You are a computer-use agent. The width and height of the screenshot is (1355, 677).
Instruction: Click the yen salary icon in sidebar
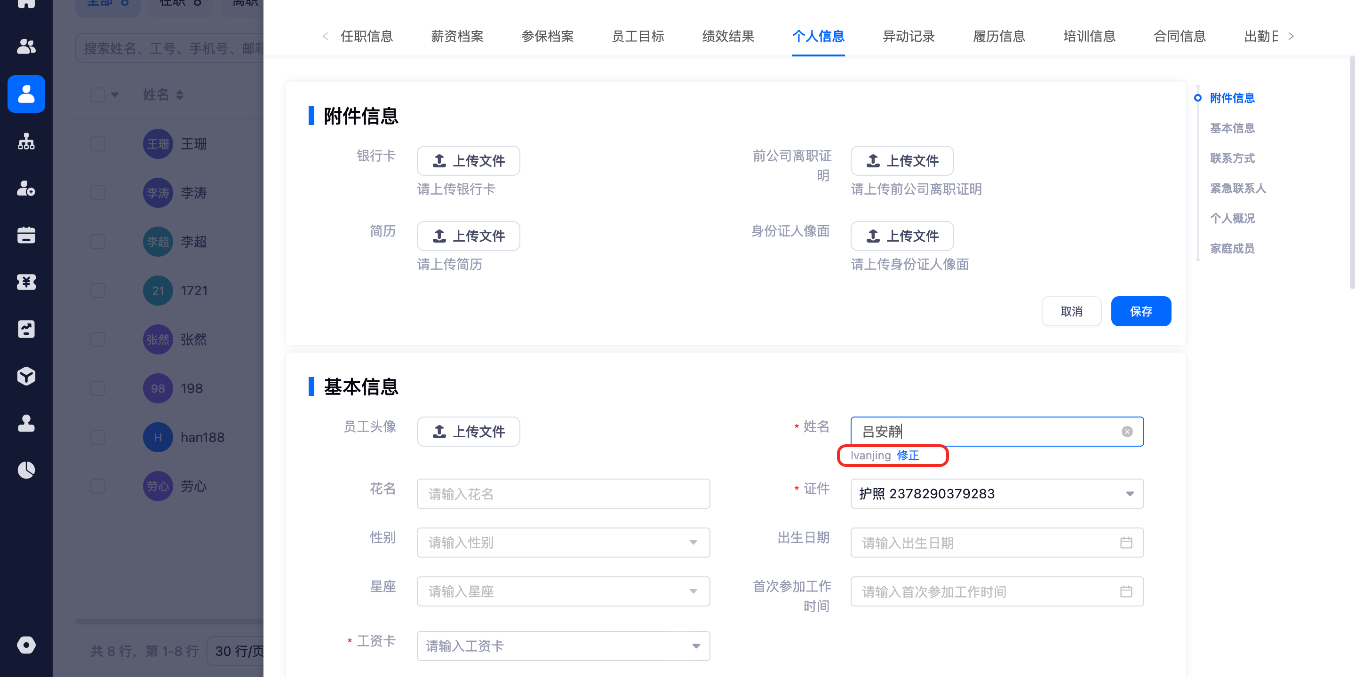coord(26,282)
